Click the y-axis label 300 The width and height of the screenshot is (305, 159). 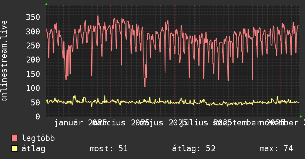click(33, 31)
